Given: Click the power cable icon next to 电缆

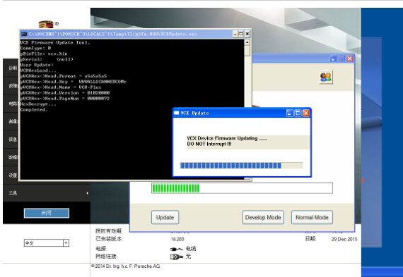Looking at the screenshot, I should [x=176, y=249].
